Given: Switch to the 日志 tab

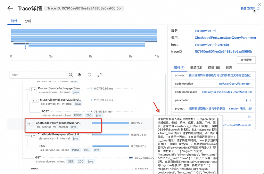Looking at the screenshot, I should click(229, 68).
